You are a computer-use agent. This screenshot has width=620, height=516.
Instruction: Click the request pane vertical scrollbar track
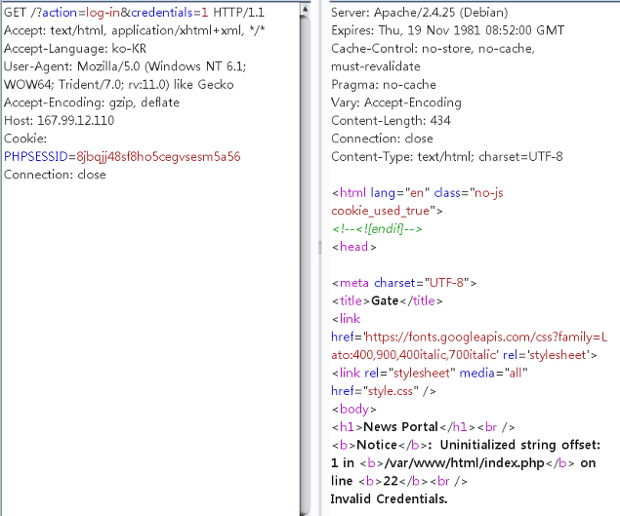tap(305, 264)
